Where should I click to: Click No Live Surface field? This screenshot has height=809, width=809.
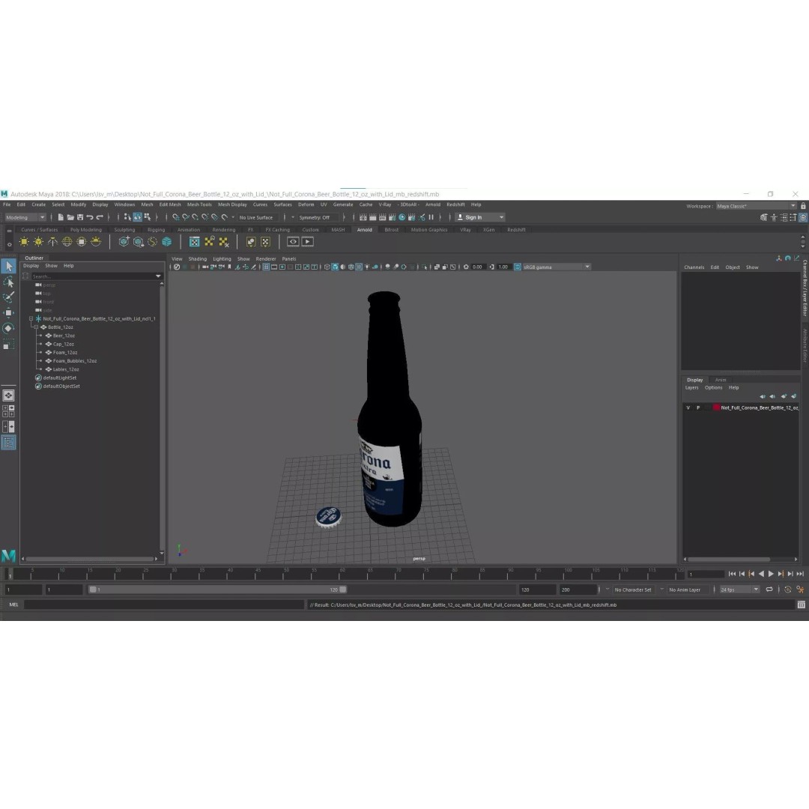(256, 217)
